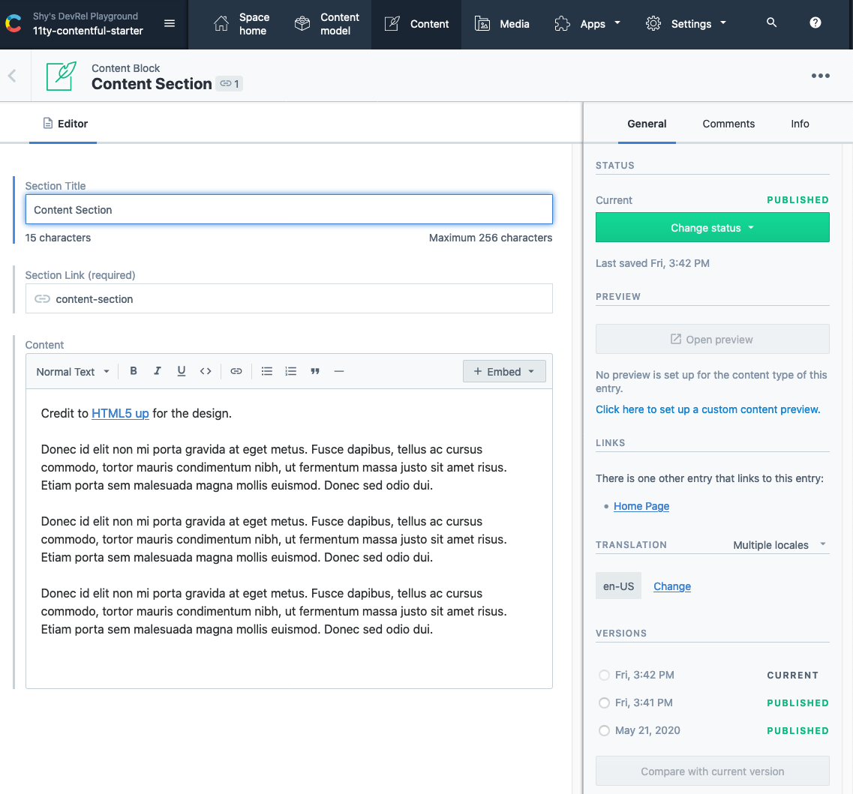This screenshot has width=853, height=794.
Task: Switch to the General tab
Action: click(647, 124)
